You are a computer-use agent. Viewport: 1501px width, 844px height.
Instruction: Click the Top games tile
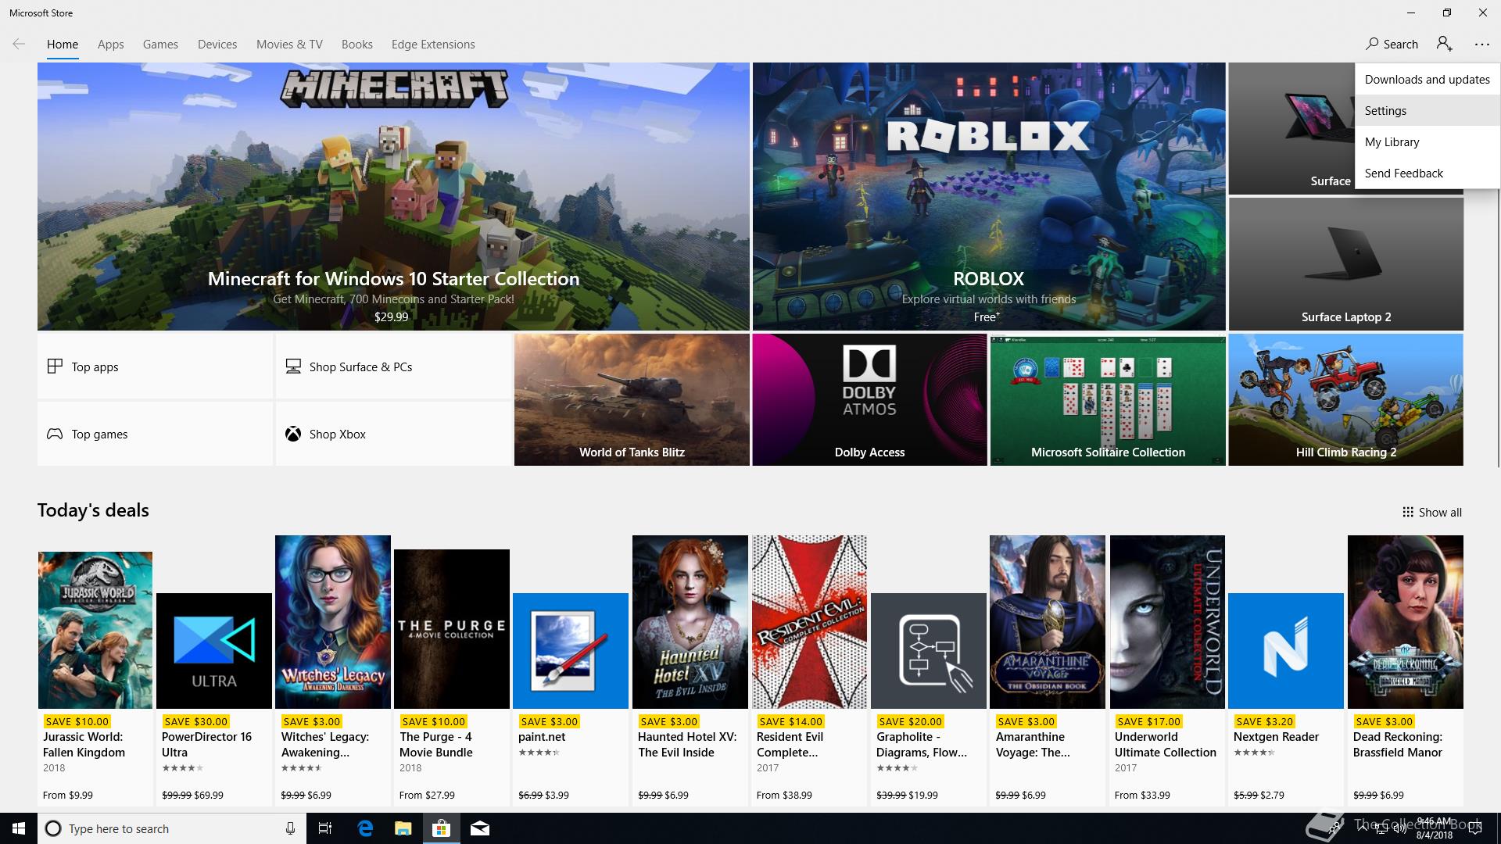(x=155, y=434)
